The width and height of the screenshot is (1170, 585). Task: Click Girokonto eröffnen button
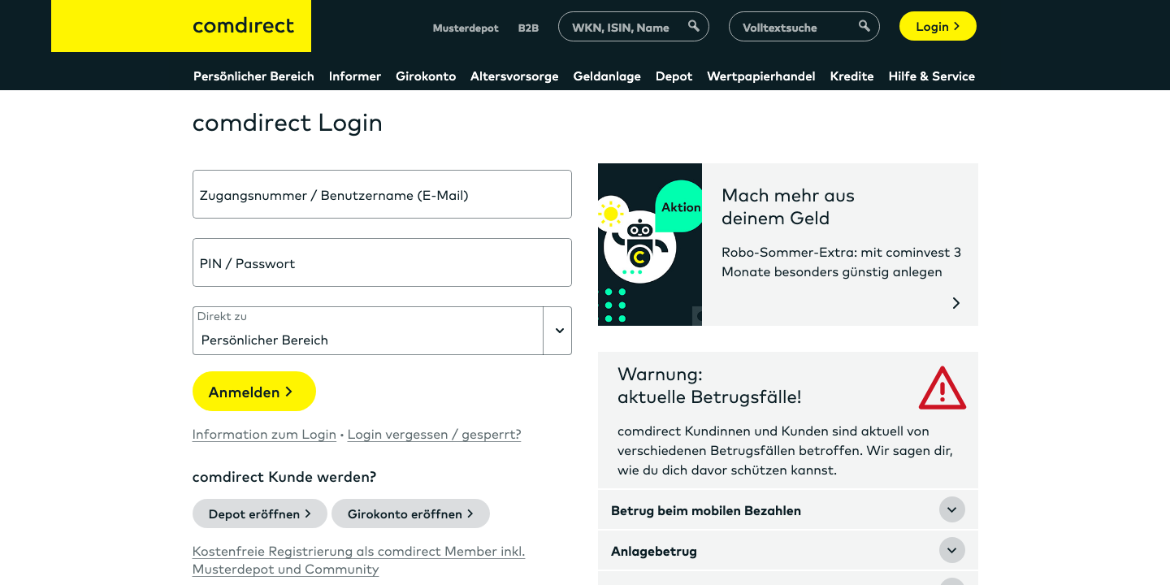point(410,513)
